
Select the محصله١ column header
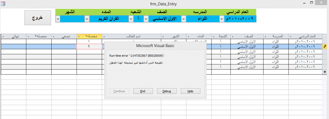click(89, 36)
